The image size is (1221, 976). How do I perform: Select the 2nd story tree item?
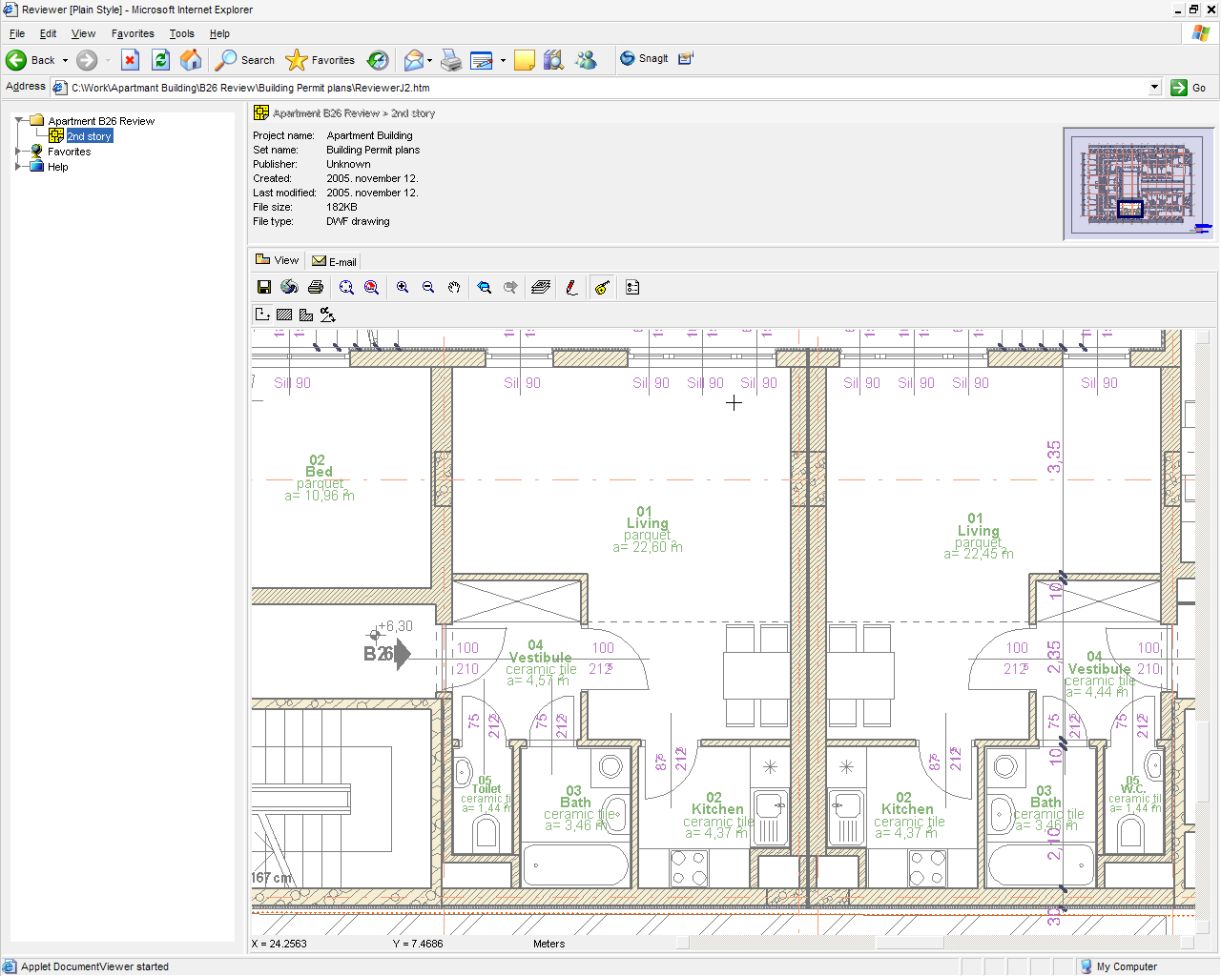coord(89,136)
